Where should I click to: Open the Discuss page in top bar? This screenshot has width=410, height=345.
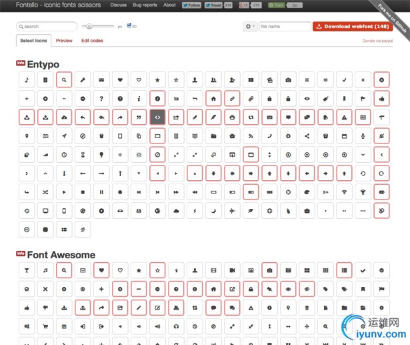coord(119,5)
